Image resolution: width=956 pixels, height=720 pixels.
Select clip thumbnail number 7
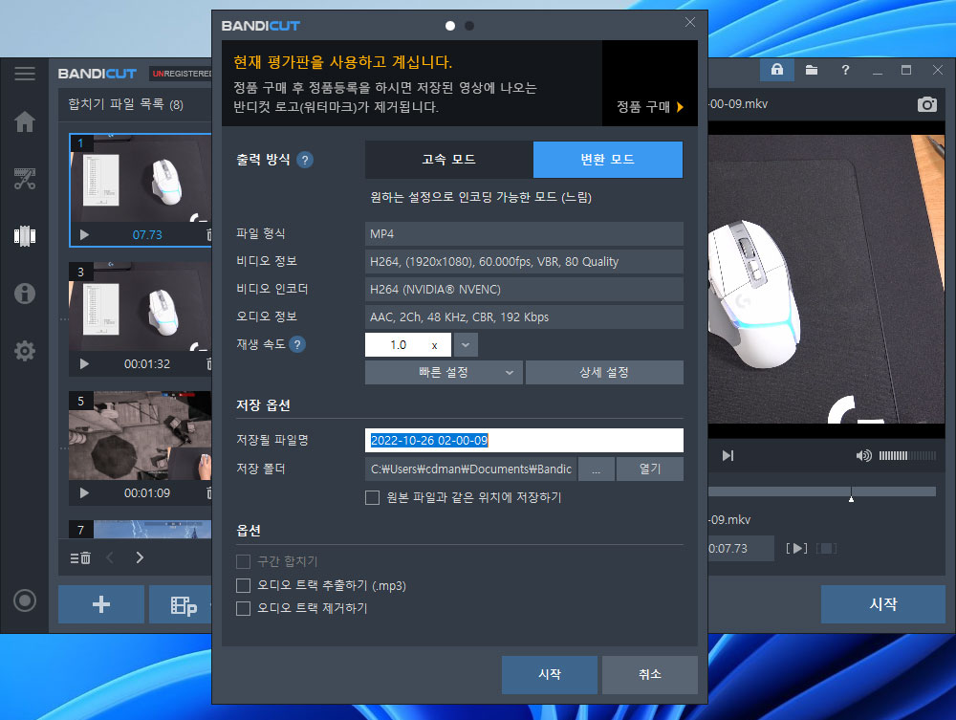(x=141, y=529)
